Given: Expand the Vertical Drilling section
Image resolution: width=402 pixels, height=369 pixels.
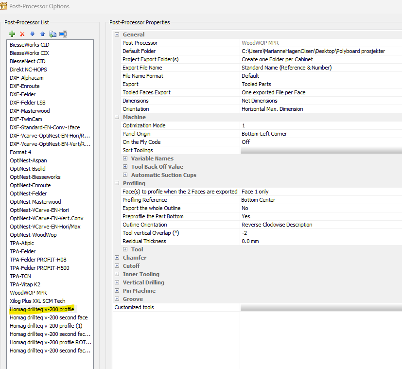Looking at the screenshot, I should pyautogui.click(x=117, y=282).
